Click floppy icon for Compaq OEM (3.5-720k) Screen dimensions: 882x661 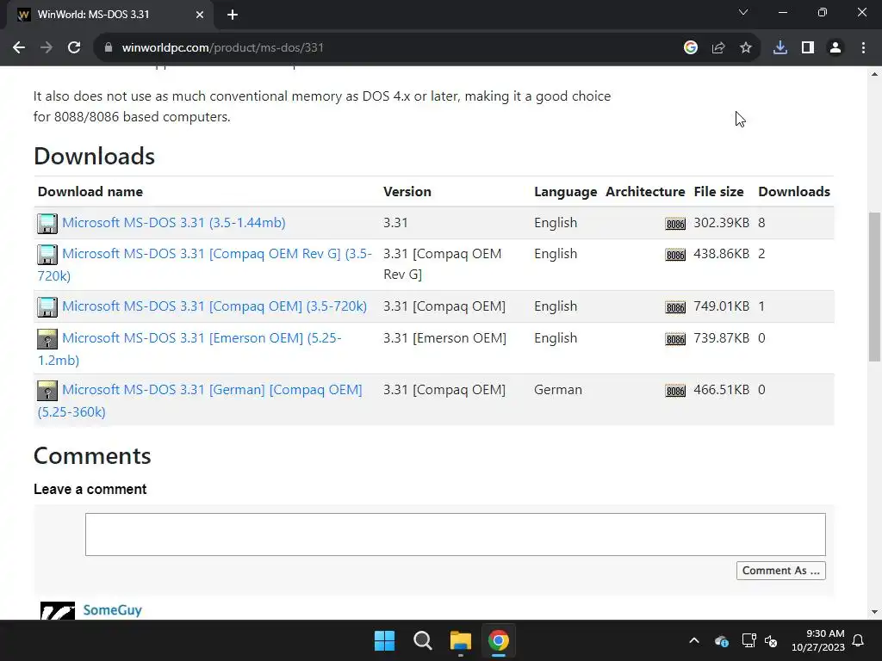tap(47, 307)
